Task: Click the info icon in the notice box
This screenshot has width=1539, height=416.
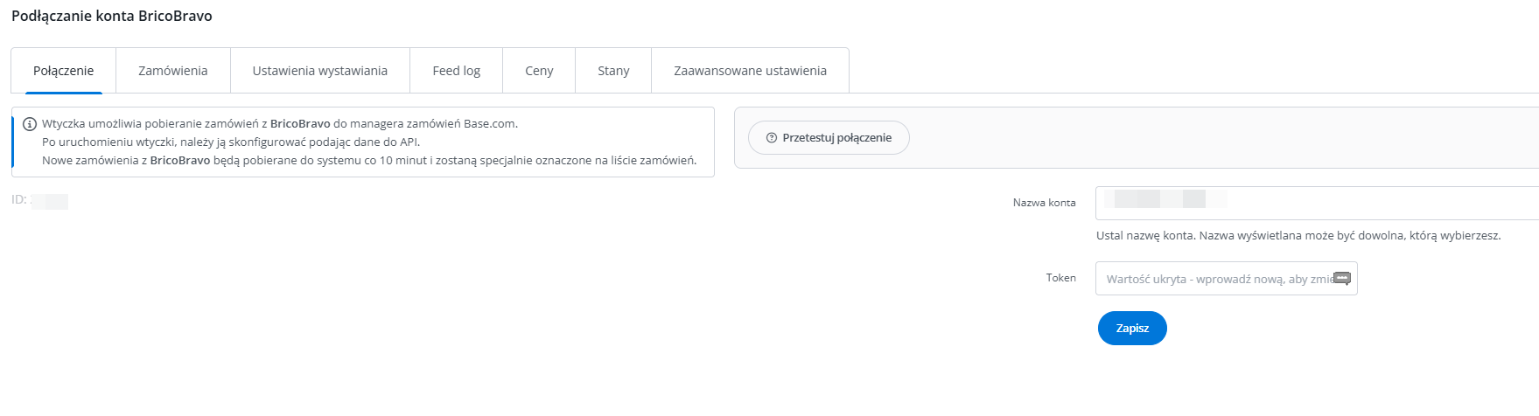Action: tap(30, 124)
